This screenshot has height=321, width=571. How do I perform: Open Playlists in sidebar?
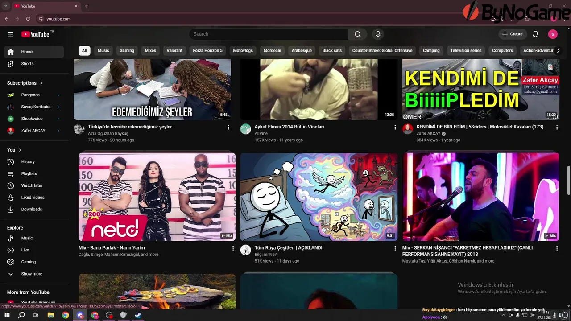click(34, 174)
